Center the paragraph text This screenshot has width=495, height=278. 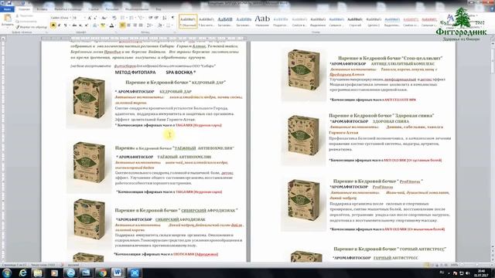(128, 25)
